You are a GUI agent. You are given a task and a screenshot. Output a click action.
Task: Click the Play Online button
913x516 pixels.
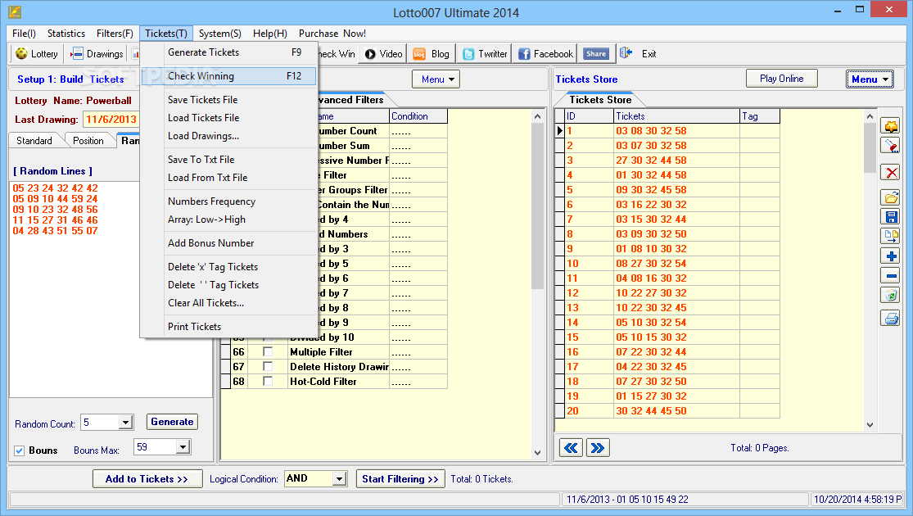(x=781, y=79)
